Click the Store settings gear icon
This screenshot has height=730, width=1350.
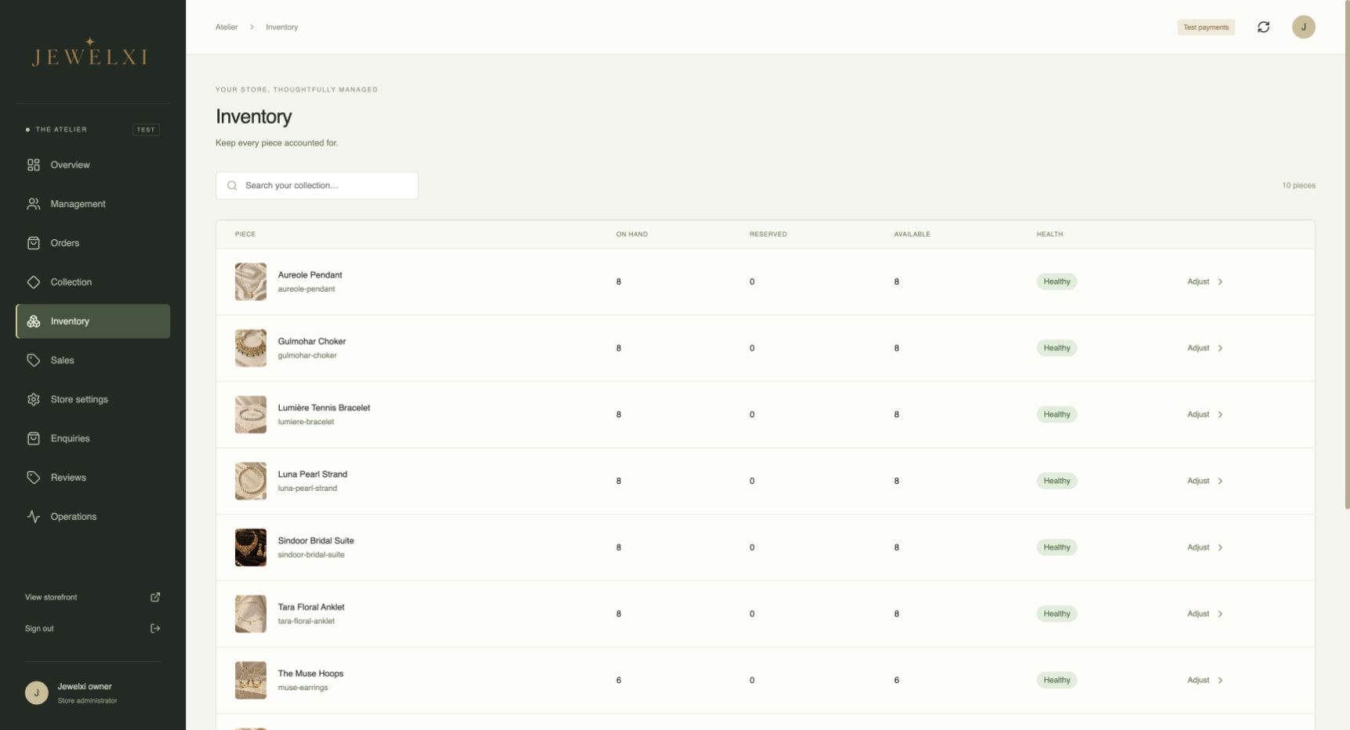34,399
